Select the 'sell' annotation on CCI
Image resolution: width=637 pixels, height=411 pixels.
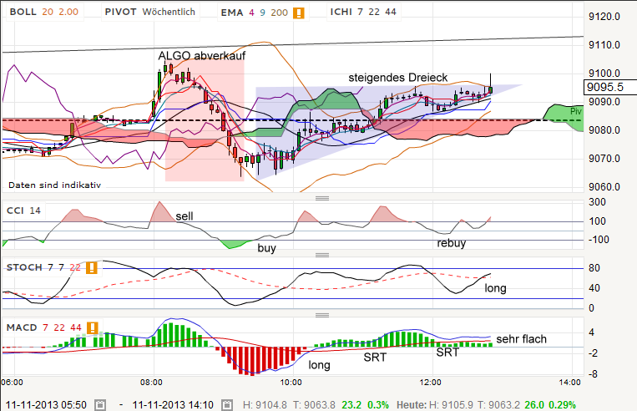[x=184, y=216]
